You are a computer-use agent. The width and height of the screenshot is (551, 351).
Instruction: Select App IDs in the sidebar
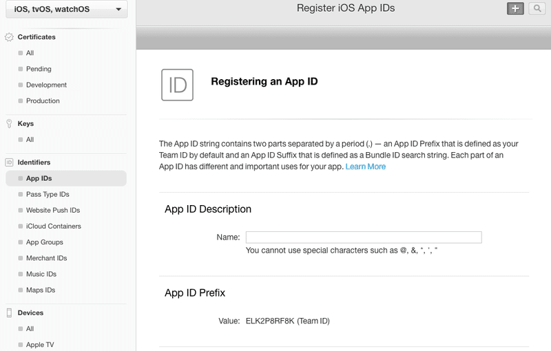coord(39,179)
